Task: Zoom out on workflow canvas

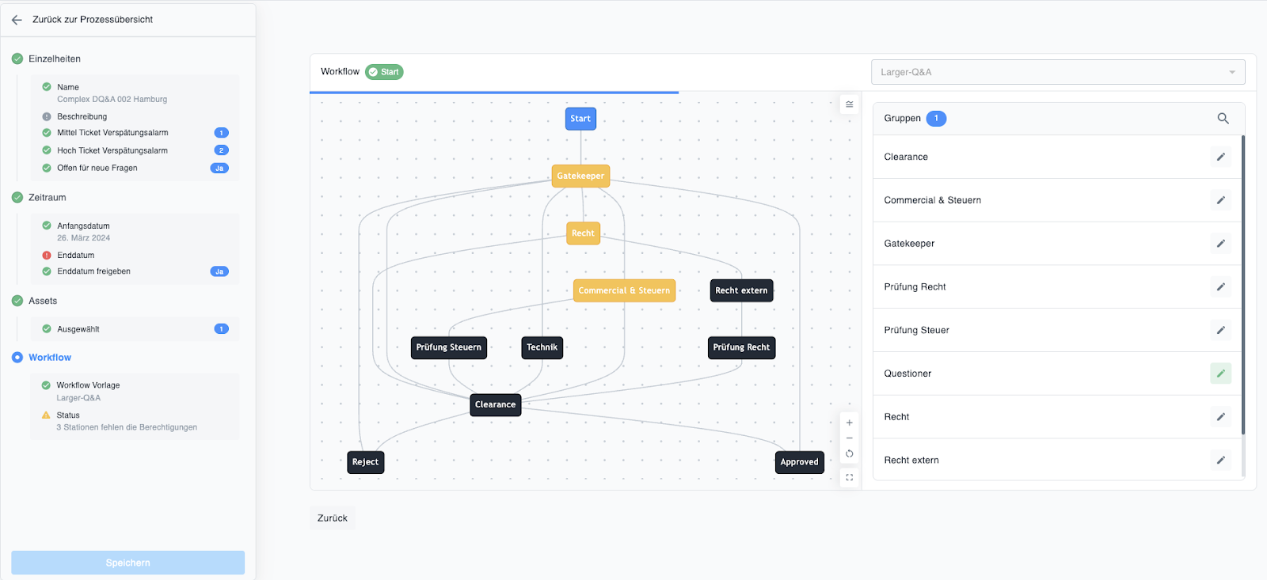Action: [849, 438]
